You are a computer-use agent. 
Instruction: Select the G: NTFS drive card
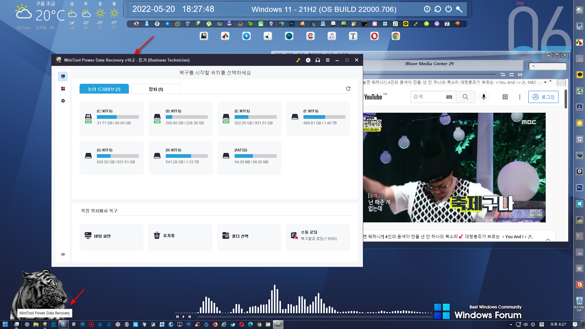pos(112,157)
